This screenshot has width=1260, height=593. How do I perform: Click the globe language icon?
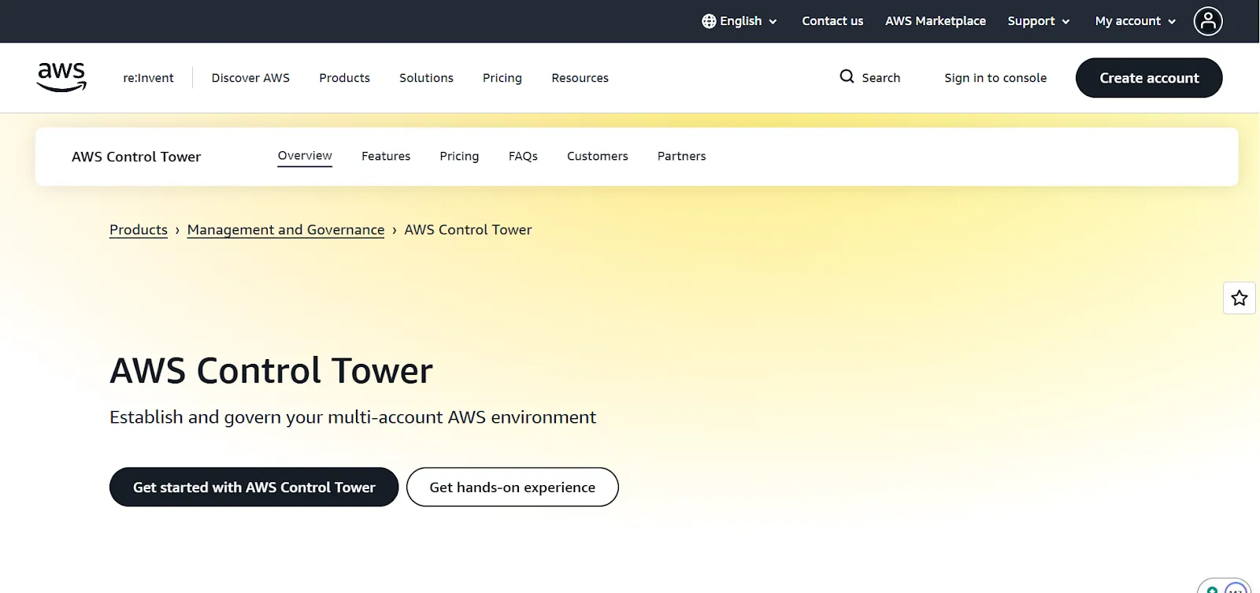709,21
